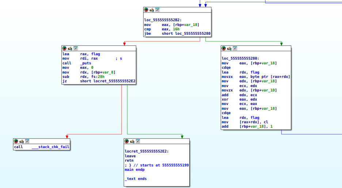Image resolution: width=342 pixels, height=188 pixels.
Task: Collapse the ___stack_chk_fail block via group icon
Action: (27, 141)
